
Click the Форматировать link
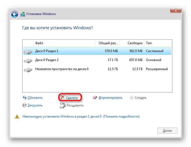[110, 98]
